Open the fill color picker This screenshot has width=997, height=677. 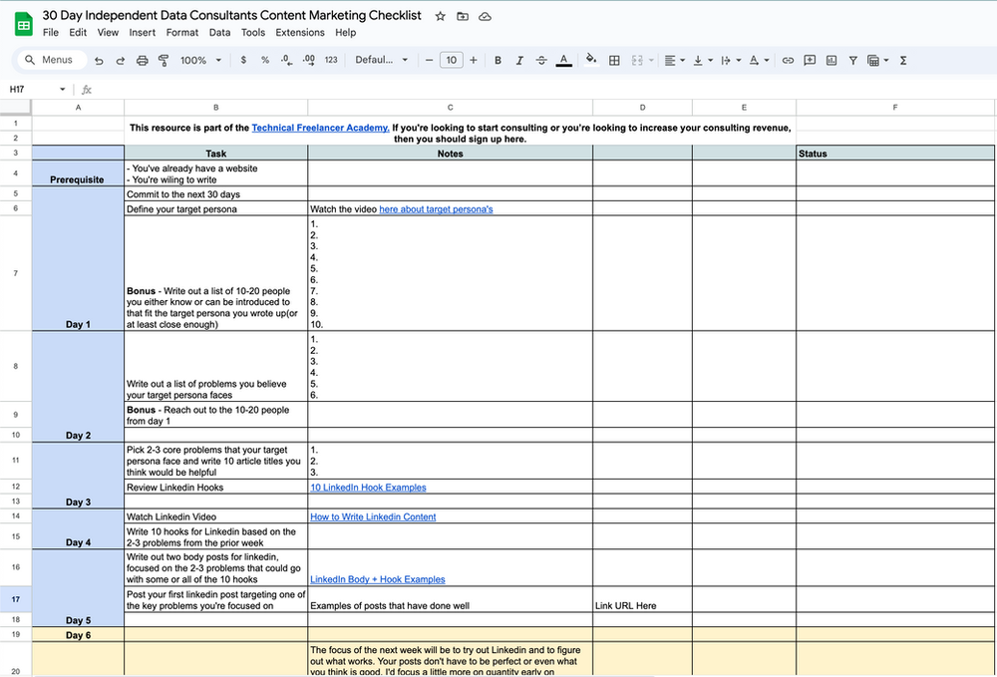point(590,60)
